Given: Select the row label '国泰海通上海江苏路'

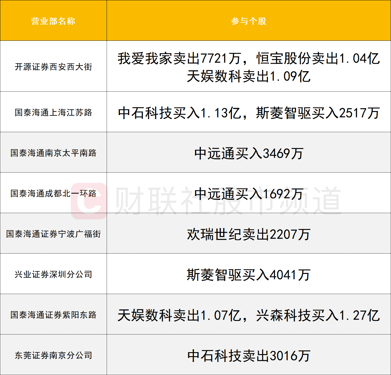Looking at the screenshot, I should click(53, 112).
